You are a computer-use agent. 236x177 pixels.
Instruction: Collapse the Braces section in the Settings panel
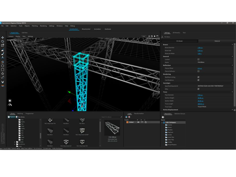click(232, 45)
